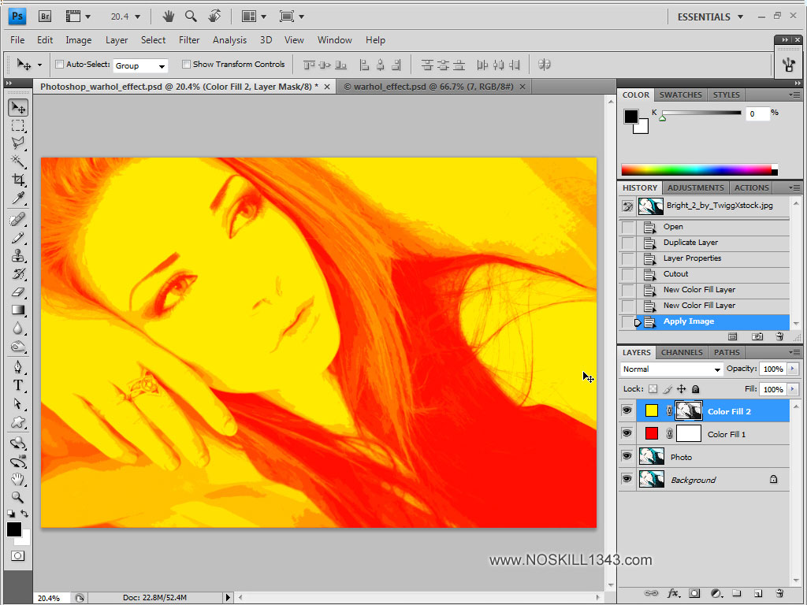Choose the Custom Shape tool
The image size is (807, 605).
[18, 422]
